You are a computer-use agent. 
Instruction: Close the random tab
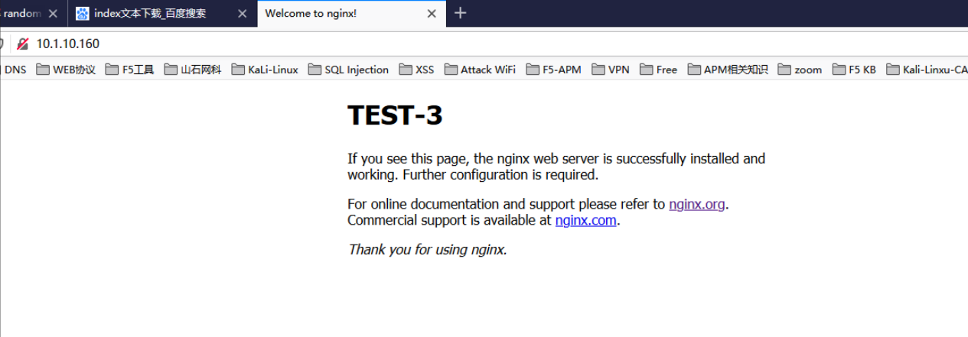pos(54,14)
